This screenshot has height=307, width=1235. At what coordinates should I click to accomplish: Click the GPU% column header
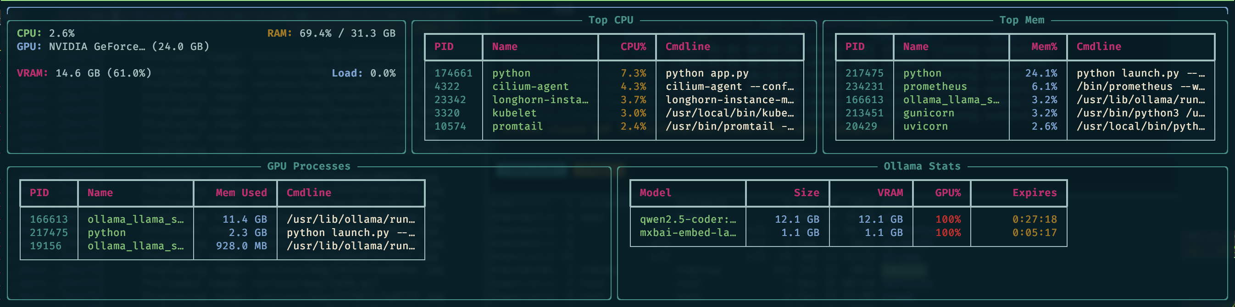(948, 193)
